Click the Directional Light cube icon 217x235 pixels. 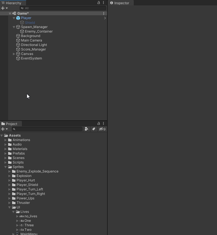coord(18,45)
